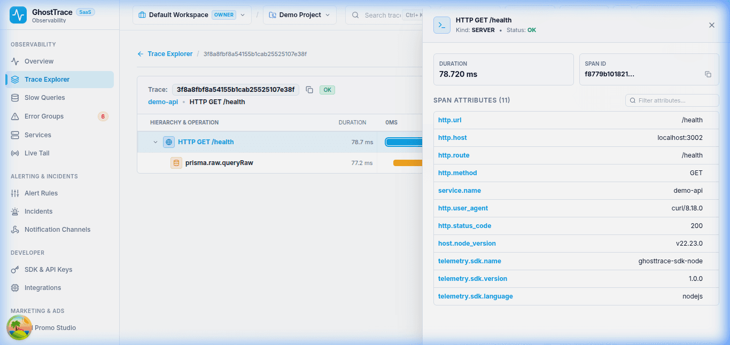Viewport: 730px width, 345px height.
Task: Click the demo-api service link
Action: [x=163, y=102]
